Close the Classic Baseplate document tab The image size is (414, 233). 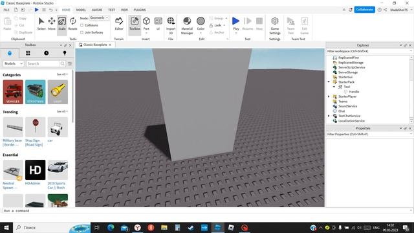110,45
